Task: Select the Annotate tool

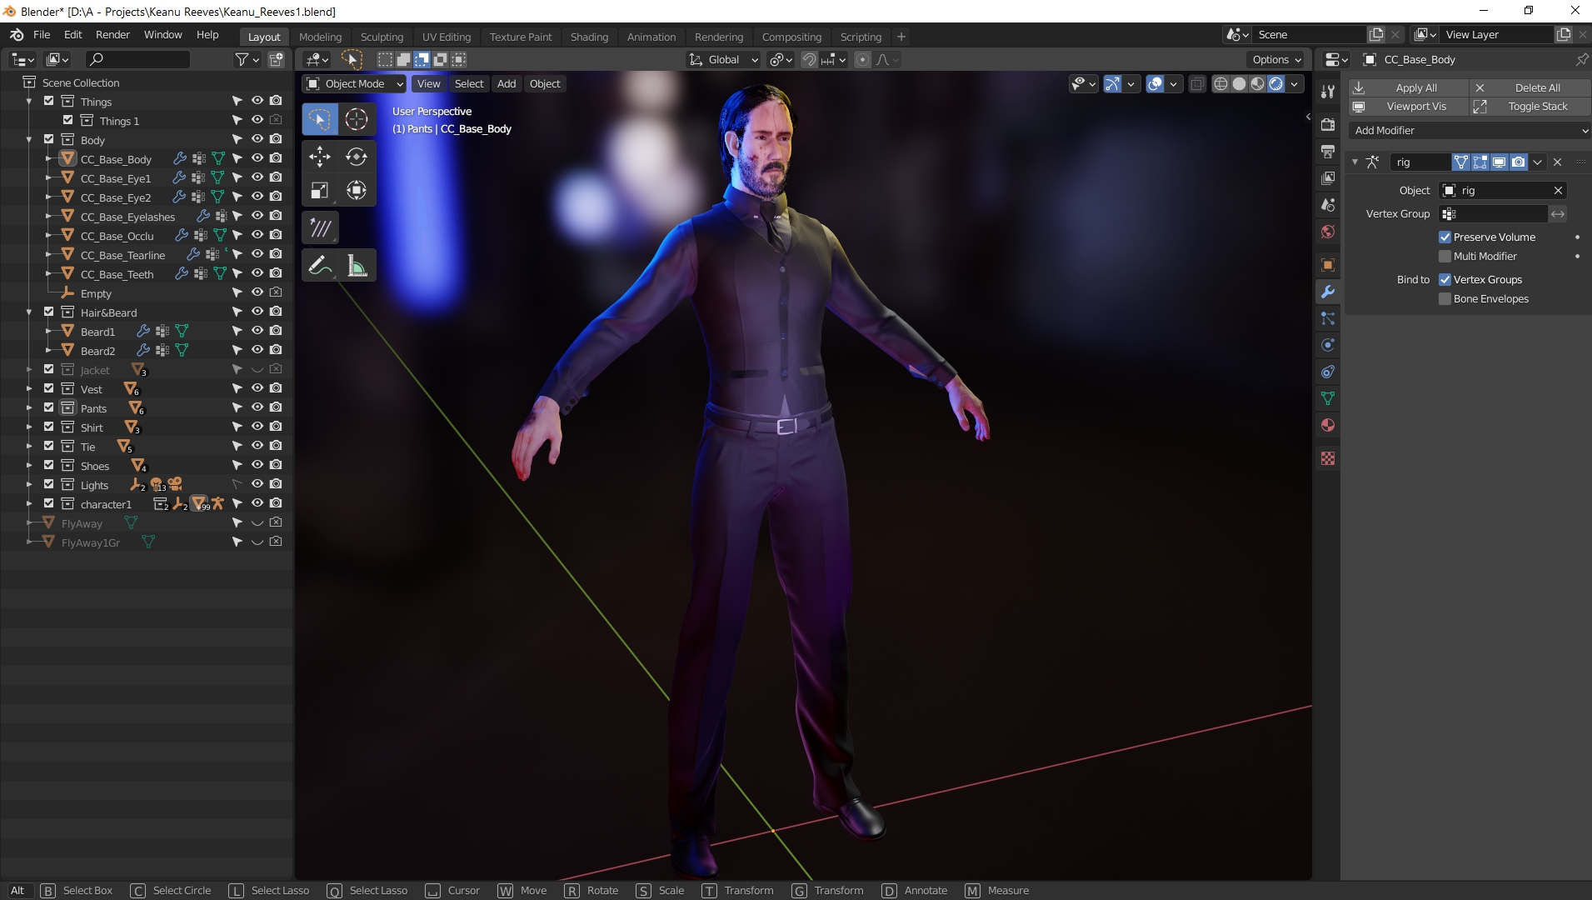Action: [320, 266]
